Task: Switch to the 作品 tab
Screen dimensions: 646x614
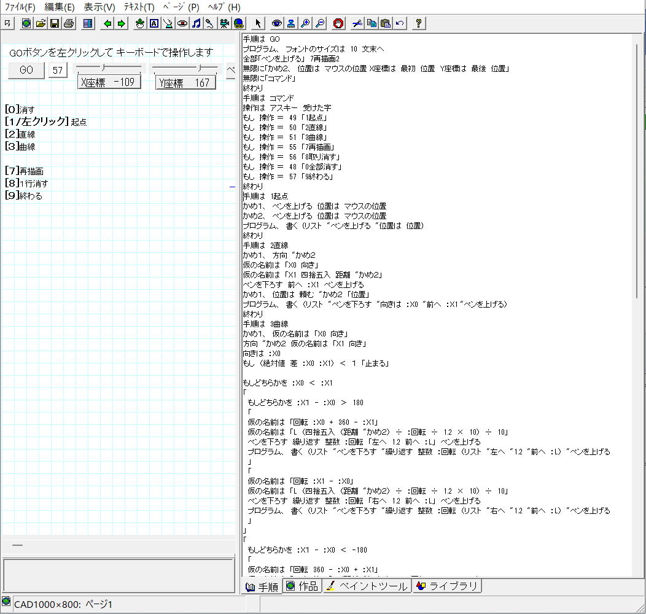Action: [x=303, y=586]
